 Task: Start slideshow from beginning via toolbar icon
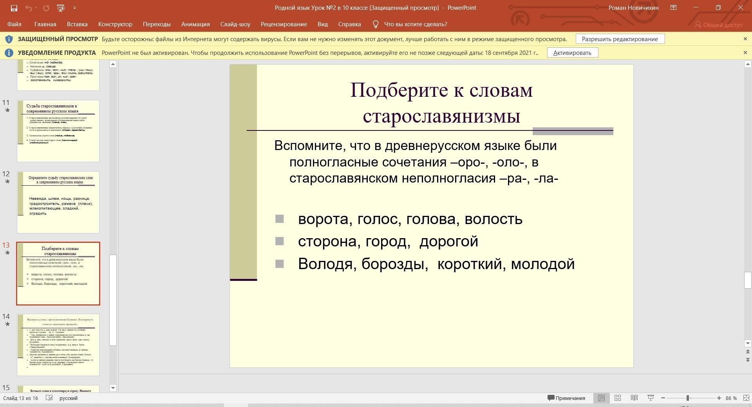coord(60,8)
